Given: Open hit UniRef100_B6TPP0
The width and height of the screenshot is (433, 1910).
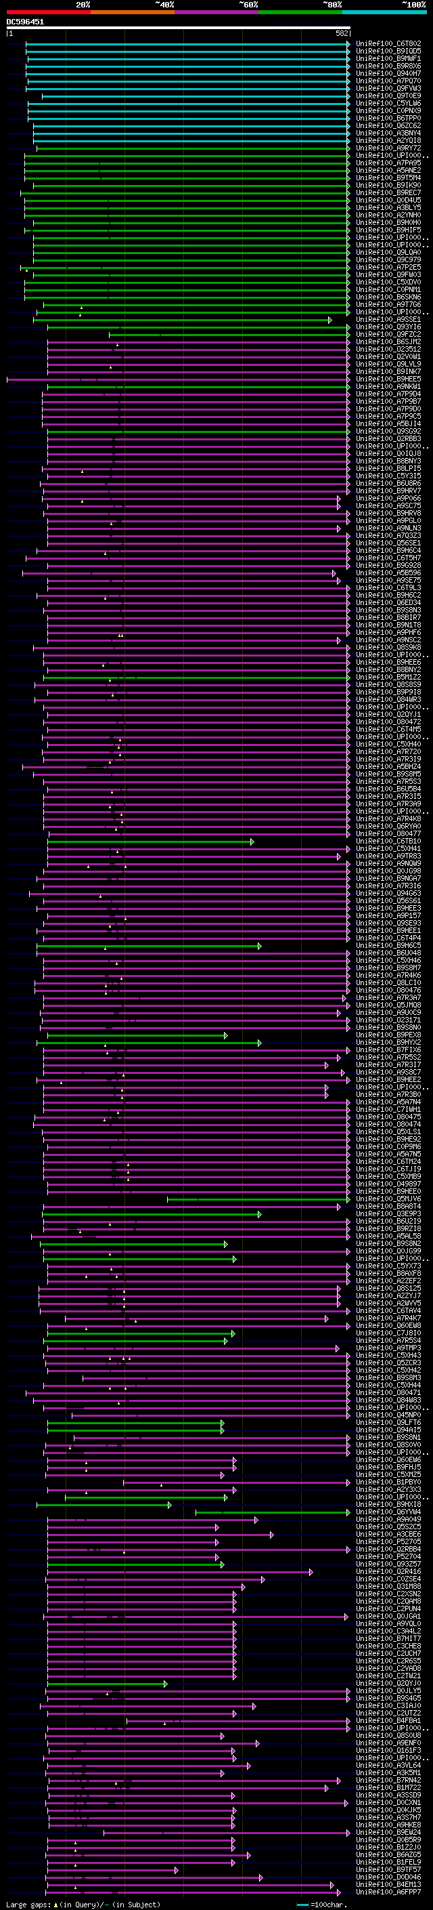Looking at the screenshot, I should pyautogui.click(x=388, y=119).
